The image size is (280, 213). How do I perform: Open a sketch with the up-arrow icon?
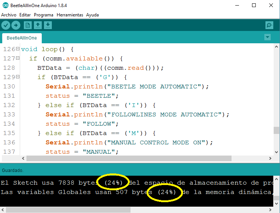(38, 25)
